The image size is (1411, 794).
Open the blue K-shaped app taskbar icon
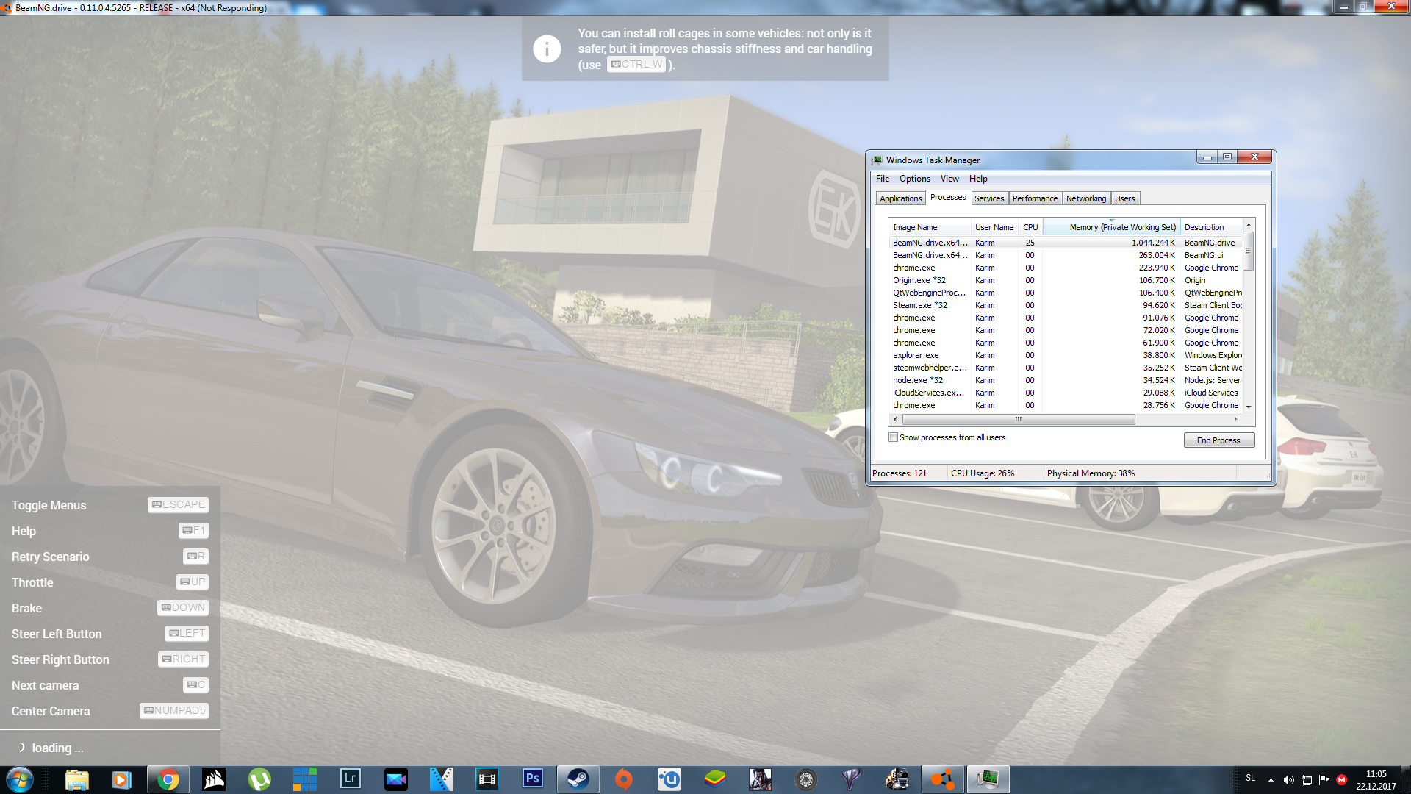point(442,779)
